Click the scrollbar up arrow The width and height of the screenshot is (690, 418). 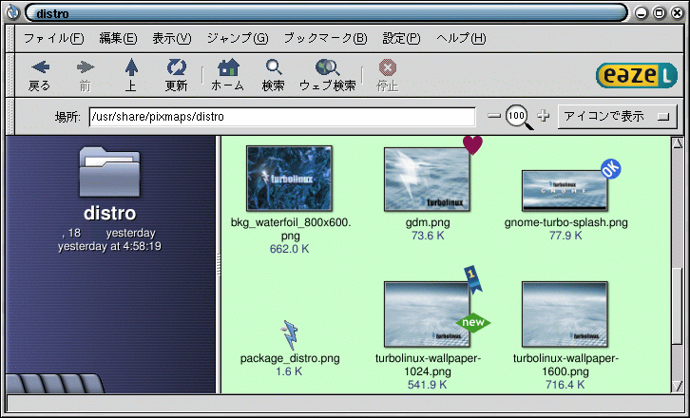(678, 143)
